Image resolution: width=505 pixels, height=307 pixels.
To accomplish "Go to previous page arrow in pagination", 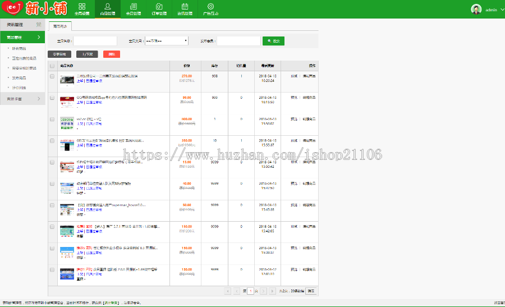I will coord(237,291).
